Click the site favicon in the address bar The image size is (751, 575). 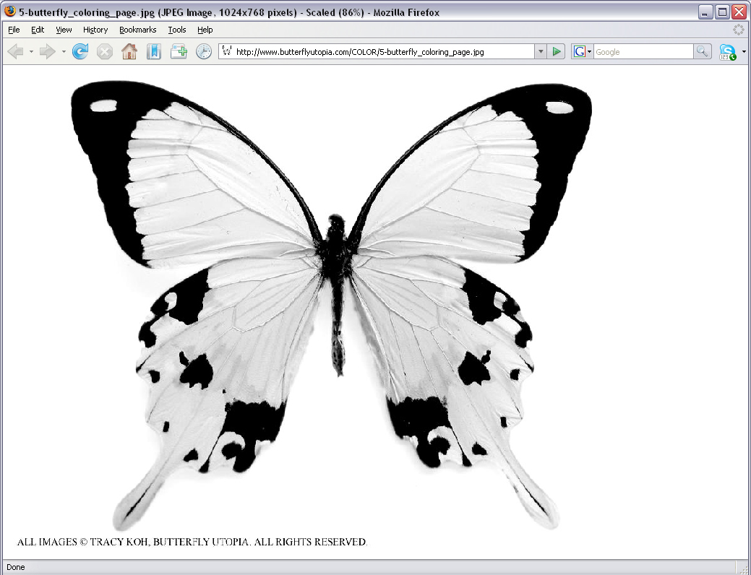226,51
